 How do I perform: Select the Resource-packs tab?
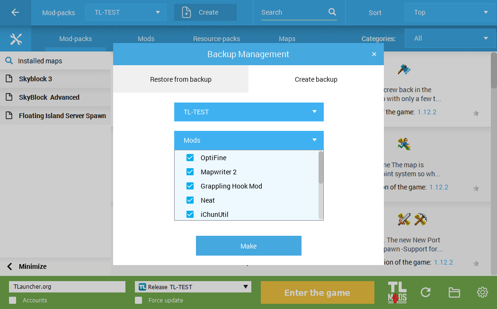click(x=216, y=38)
